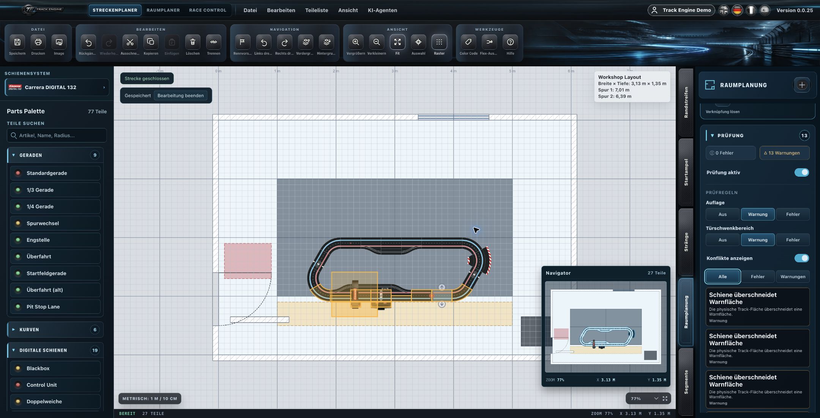Click the Drucken print icon
Image resolution: width=820 pixels, height=418 pixels.
[x=38, y=42]
